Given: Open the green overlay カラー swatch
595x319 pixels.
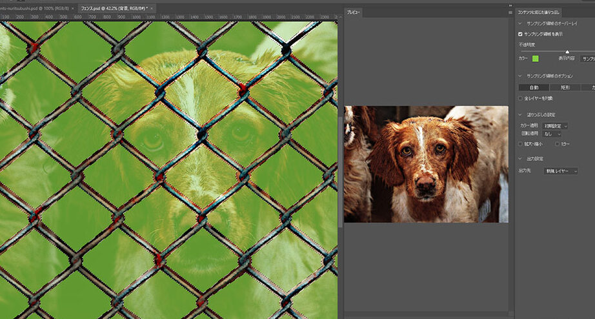Looking at the screenshot, I should coord(536,59).
